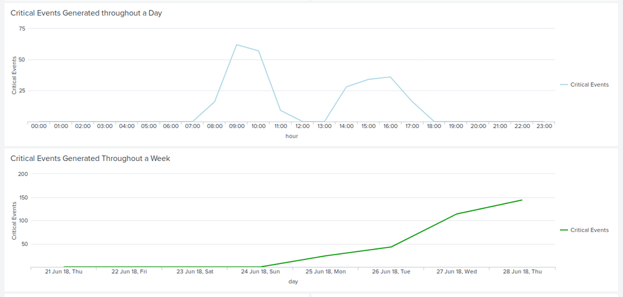The height and width of the screenshot is (297, 623).
Task: Click the 09:00 peak point on day chart
Action: point(237,44)
